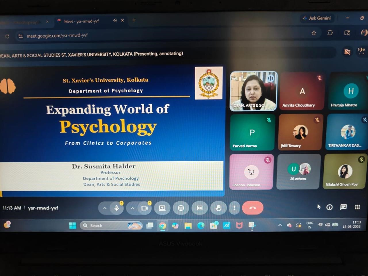
Task: Open McAfee from the taskbar
Action: [239, 225]
